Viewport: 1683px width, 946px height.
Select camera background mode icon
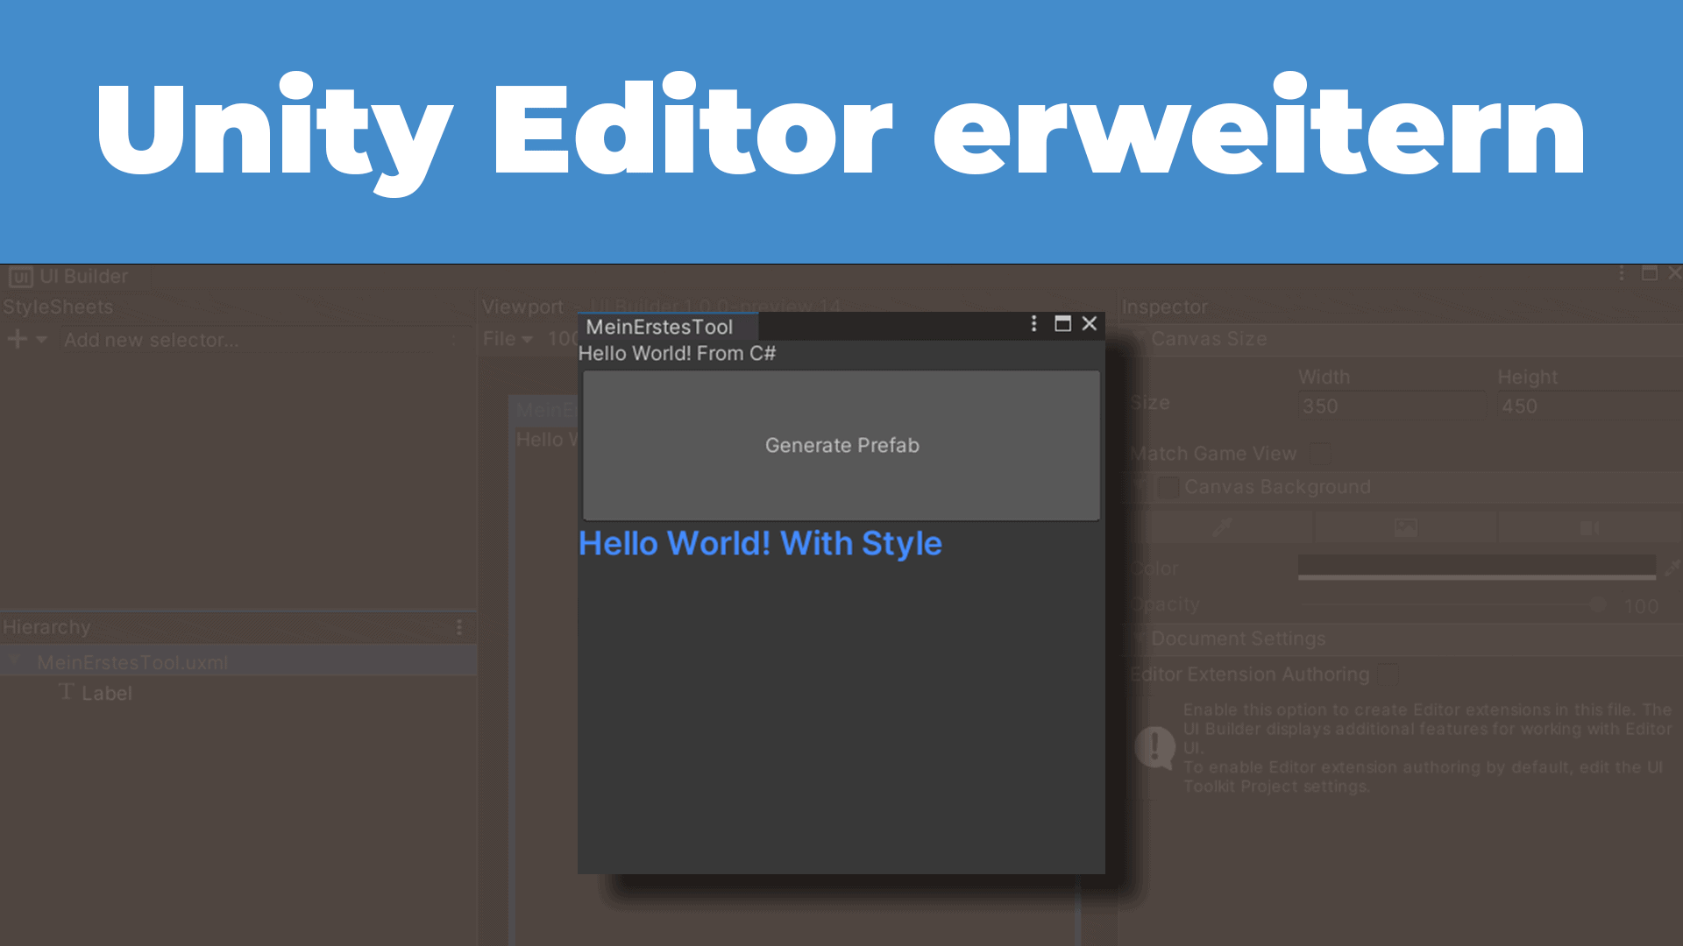[x=1588, y=527]
